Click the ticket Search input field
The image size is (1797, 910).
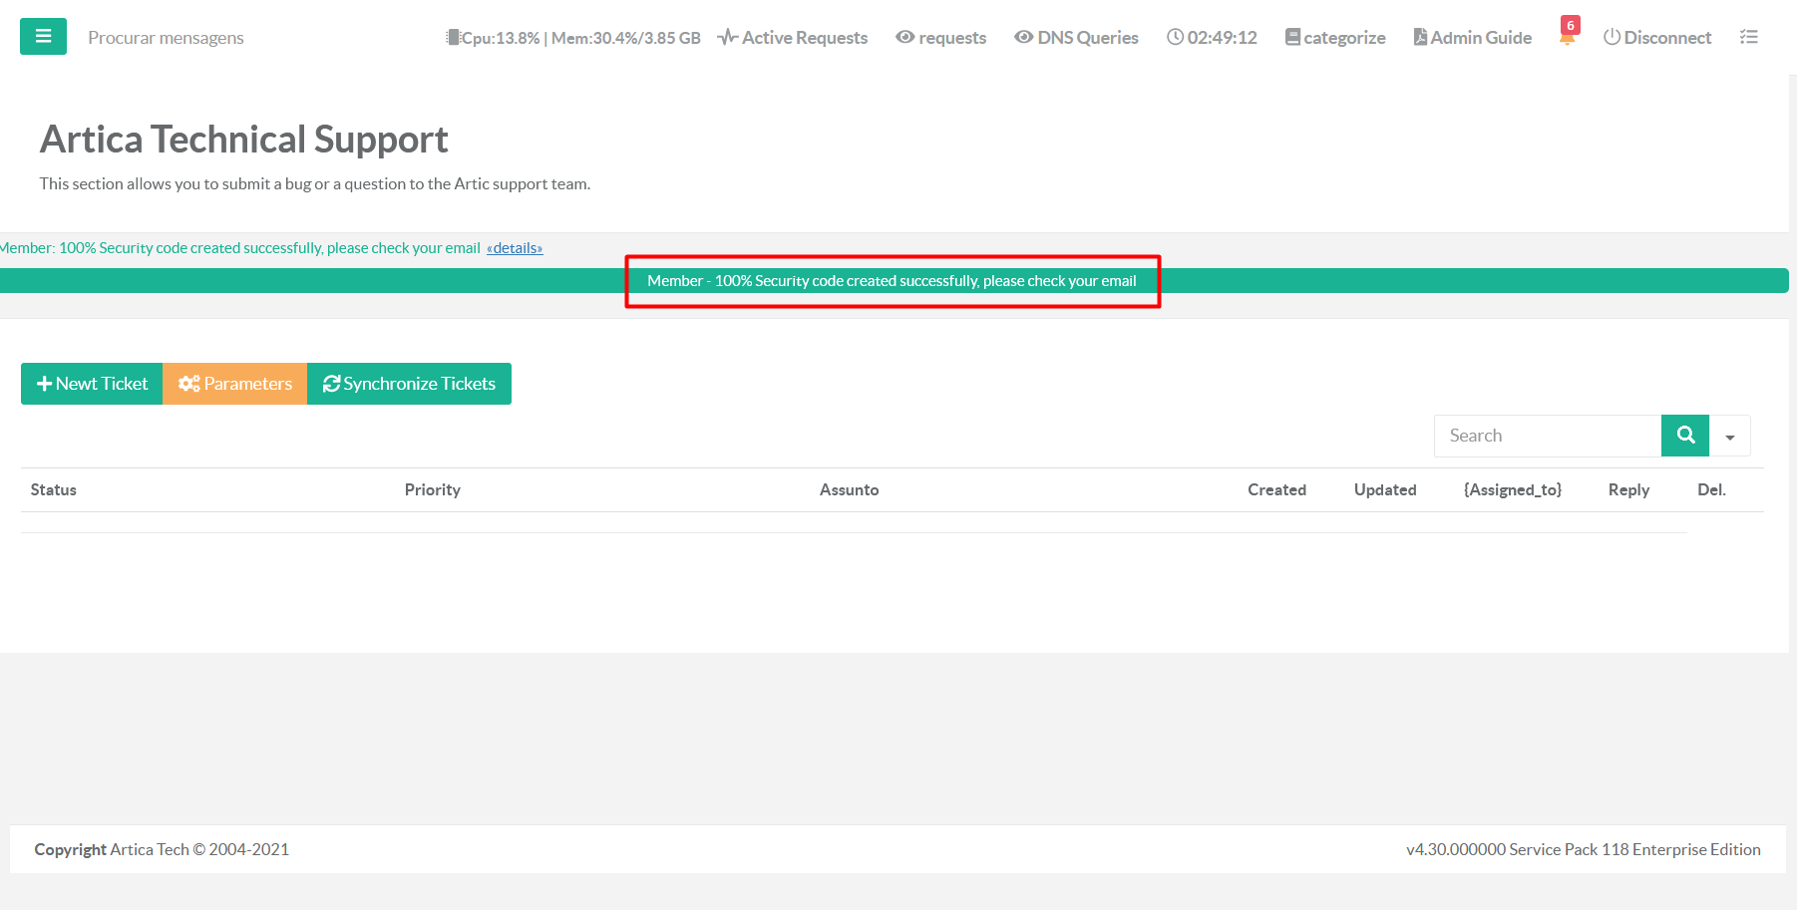tap(1547, 436)
